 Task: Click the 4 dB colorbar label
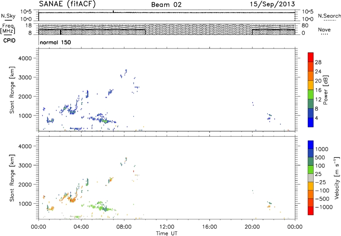pyautogui.click(x=316, y=118)
